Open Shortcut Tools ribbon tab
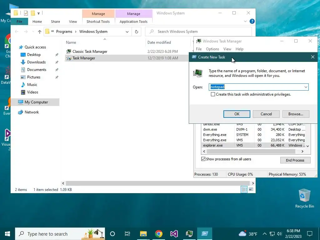Screen dimensions: 320x240 coord(98,22)
